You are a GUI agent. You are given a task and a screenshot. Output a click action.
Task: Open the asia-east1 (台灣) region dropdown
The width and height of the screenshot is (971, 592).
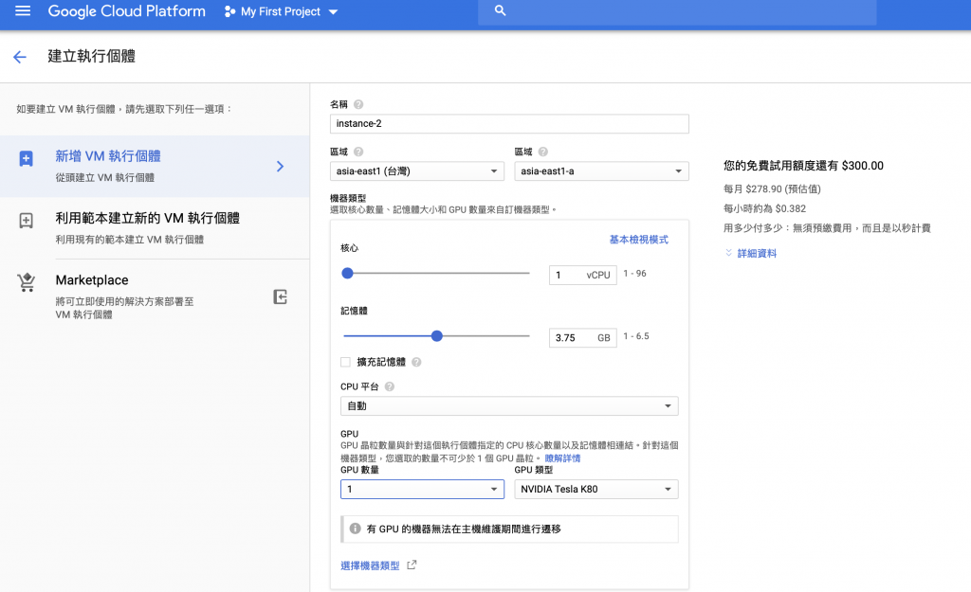pos(417,170)
